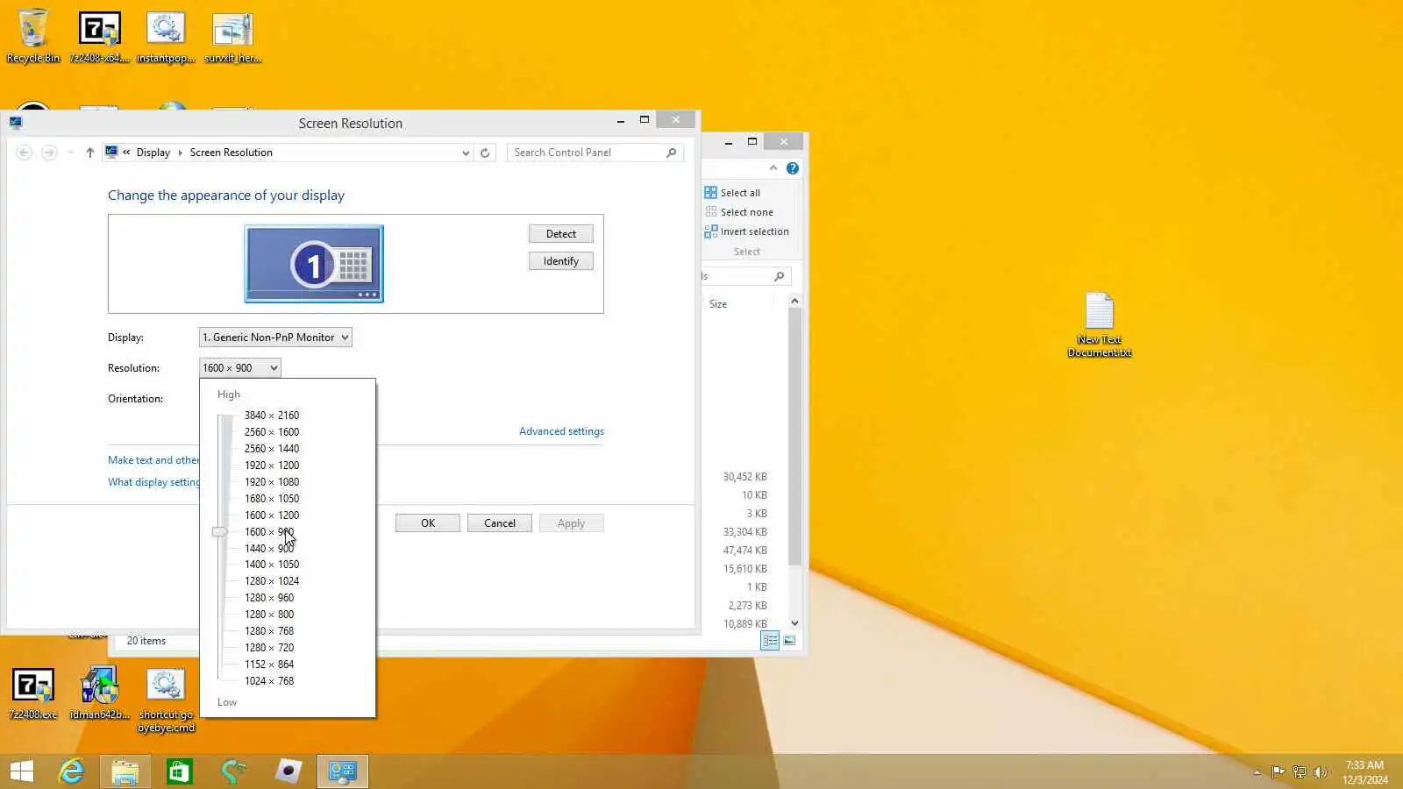Click the Select all icon in File Explorer
Image resolution: width=1403 pixels, height=789 pixels.
710,193
